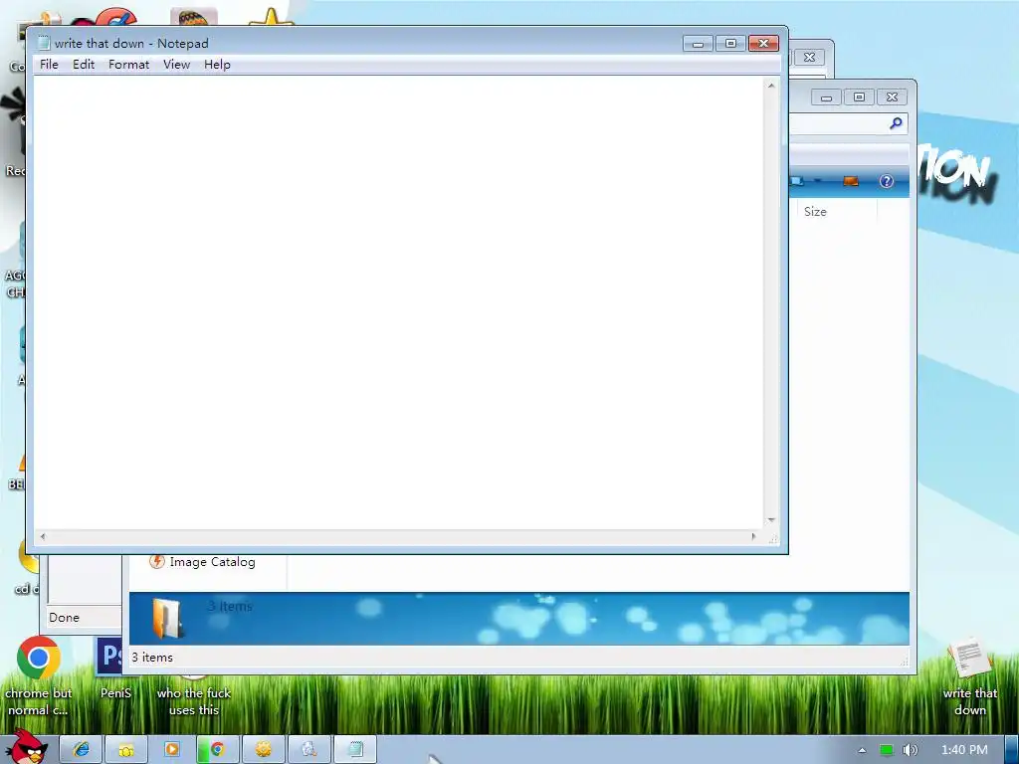Click the Notepad taskbar button
Viewport: 1019px width, 764px height.
point(355,750)
